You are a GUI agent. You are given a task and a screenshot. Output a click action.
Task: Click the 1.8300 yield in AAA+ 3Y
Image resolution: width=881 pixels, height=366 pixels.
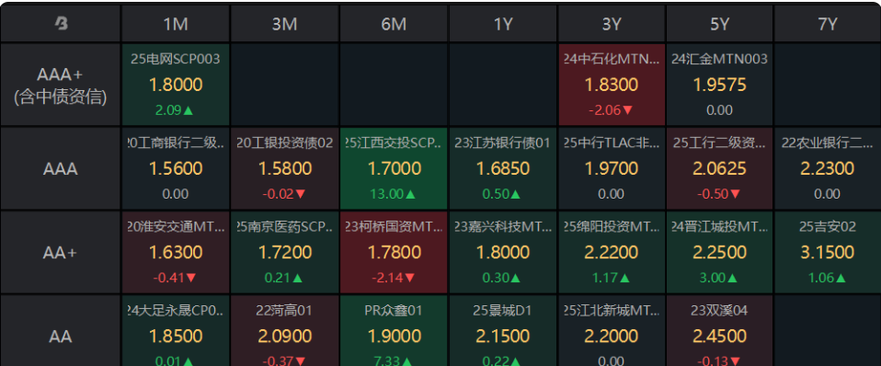pos(612,85)
